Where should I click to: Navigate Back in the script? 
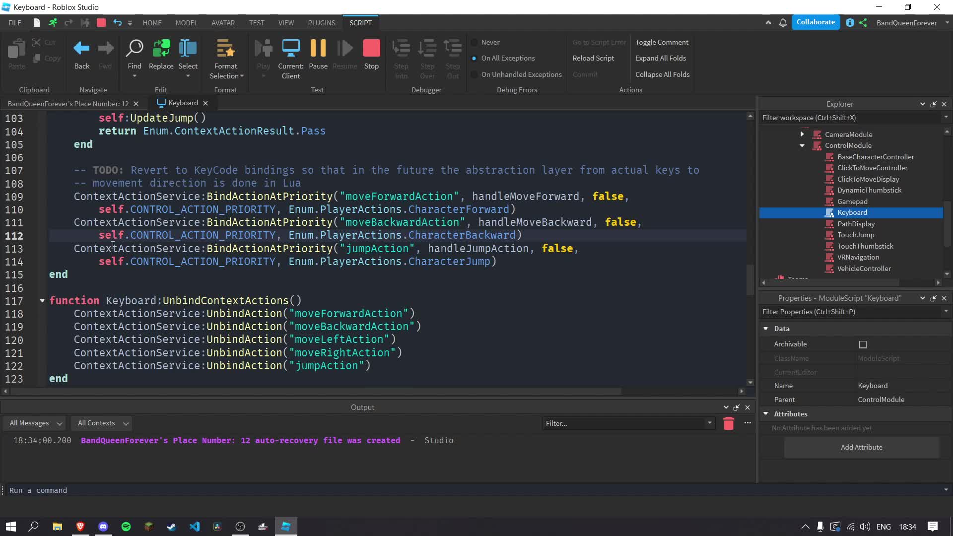pyautogui.click(x=81, y=49)
